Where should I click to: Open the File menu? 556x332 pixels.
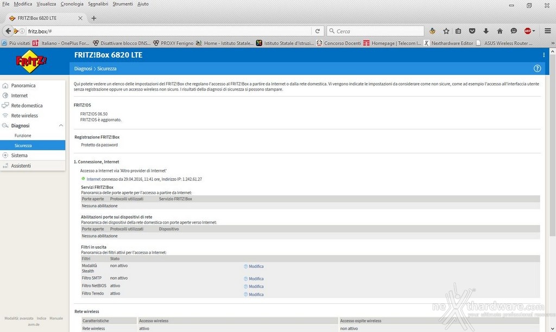pos(5,4)
